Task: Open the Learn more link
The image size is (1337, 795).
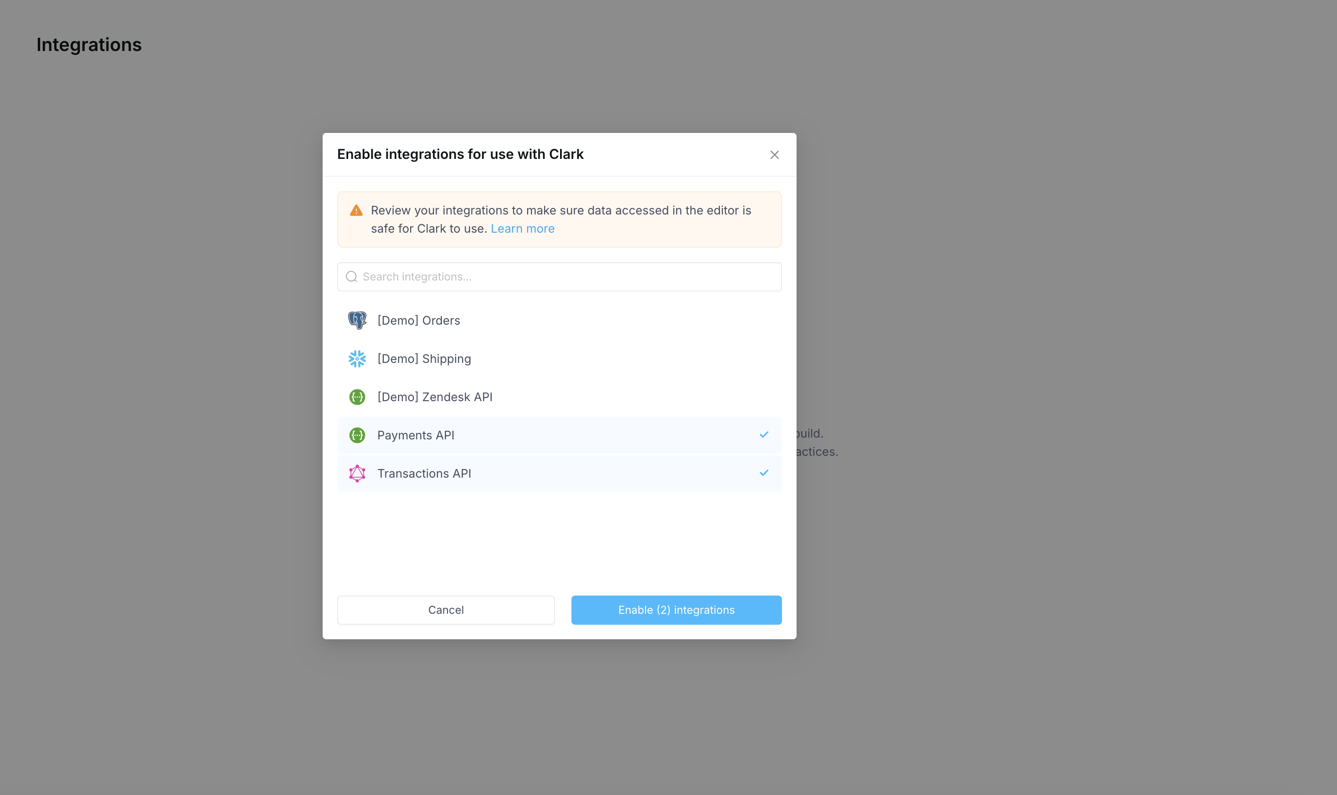Action: [523, 228]
